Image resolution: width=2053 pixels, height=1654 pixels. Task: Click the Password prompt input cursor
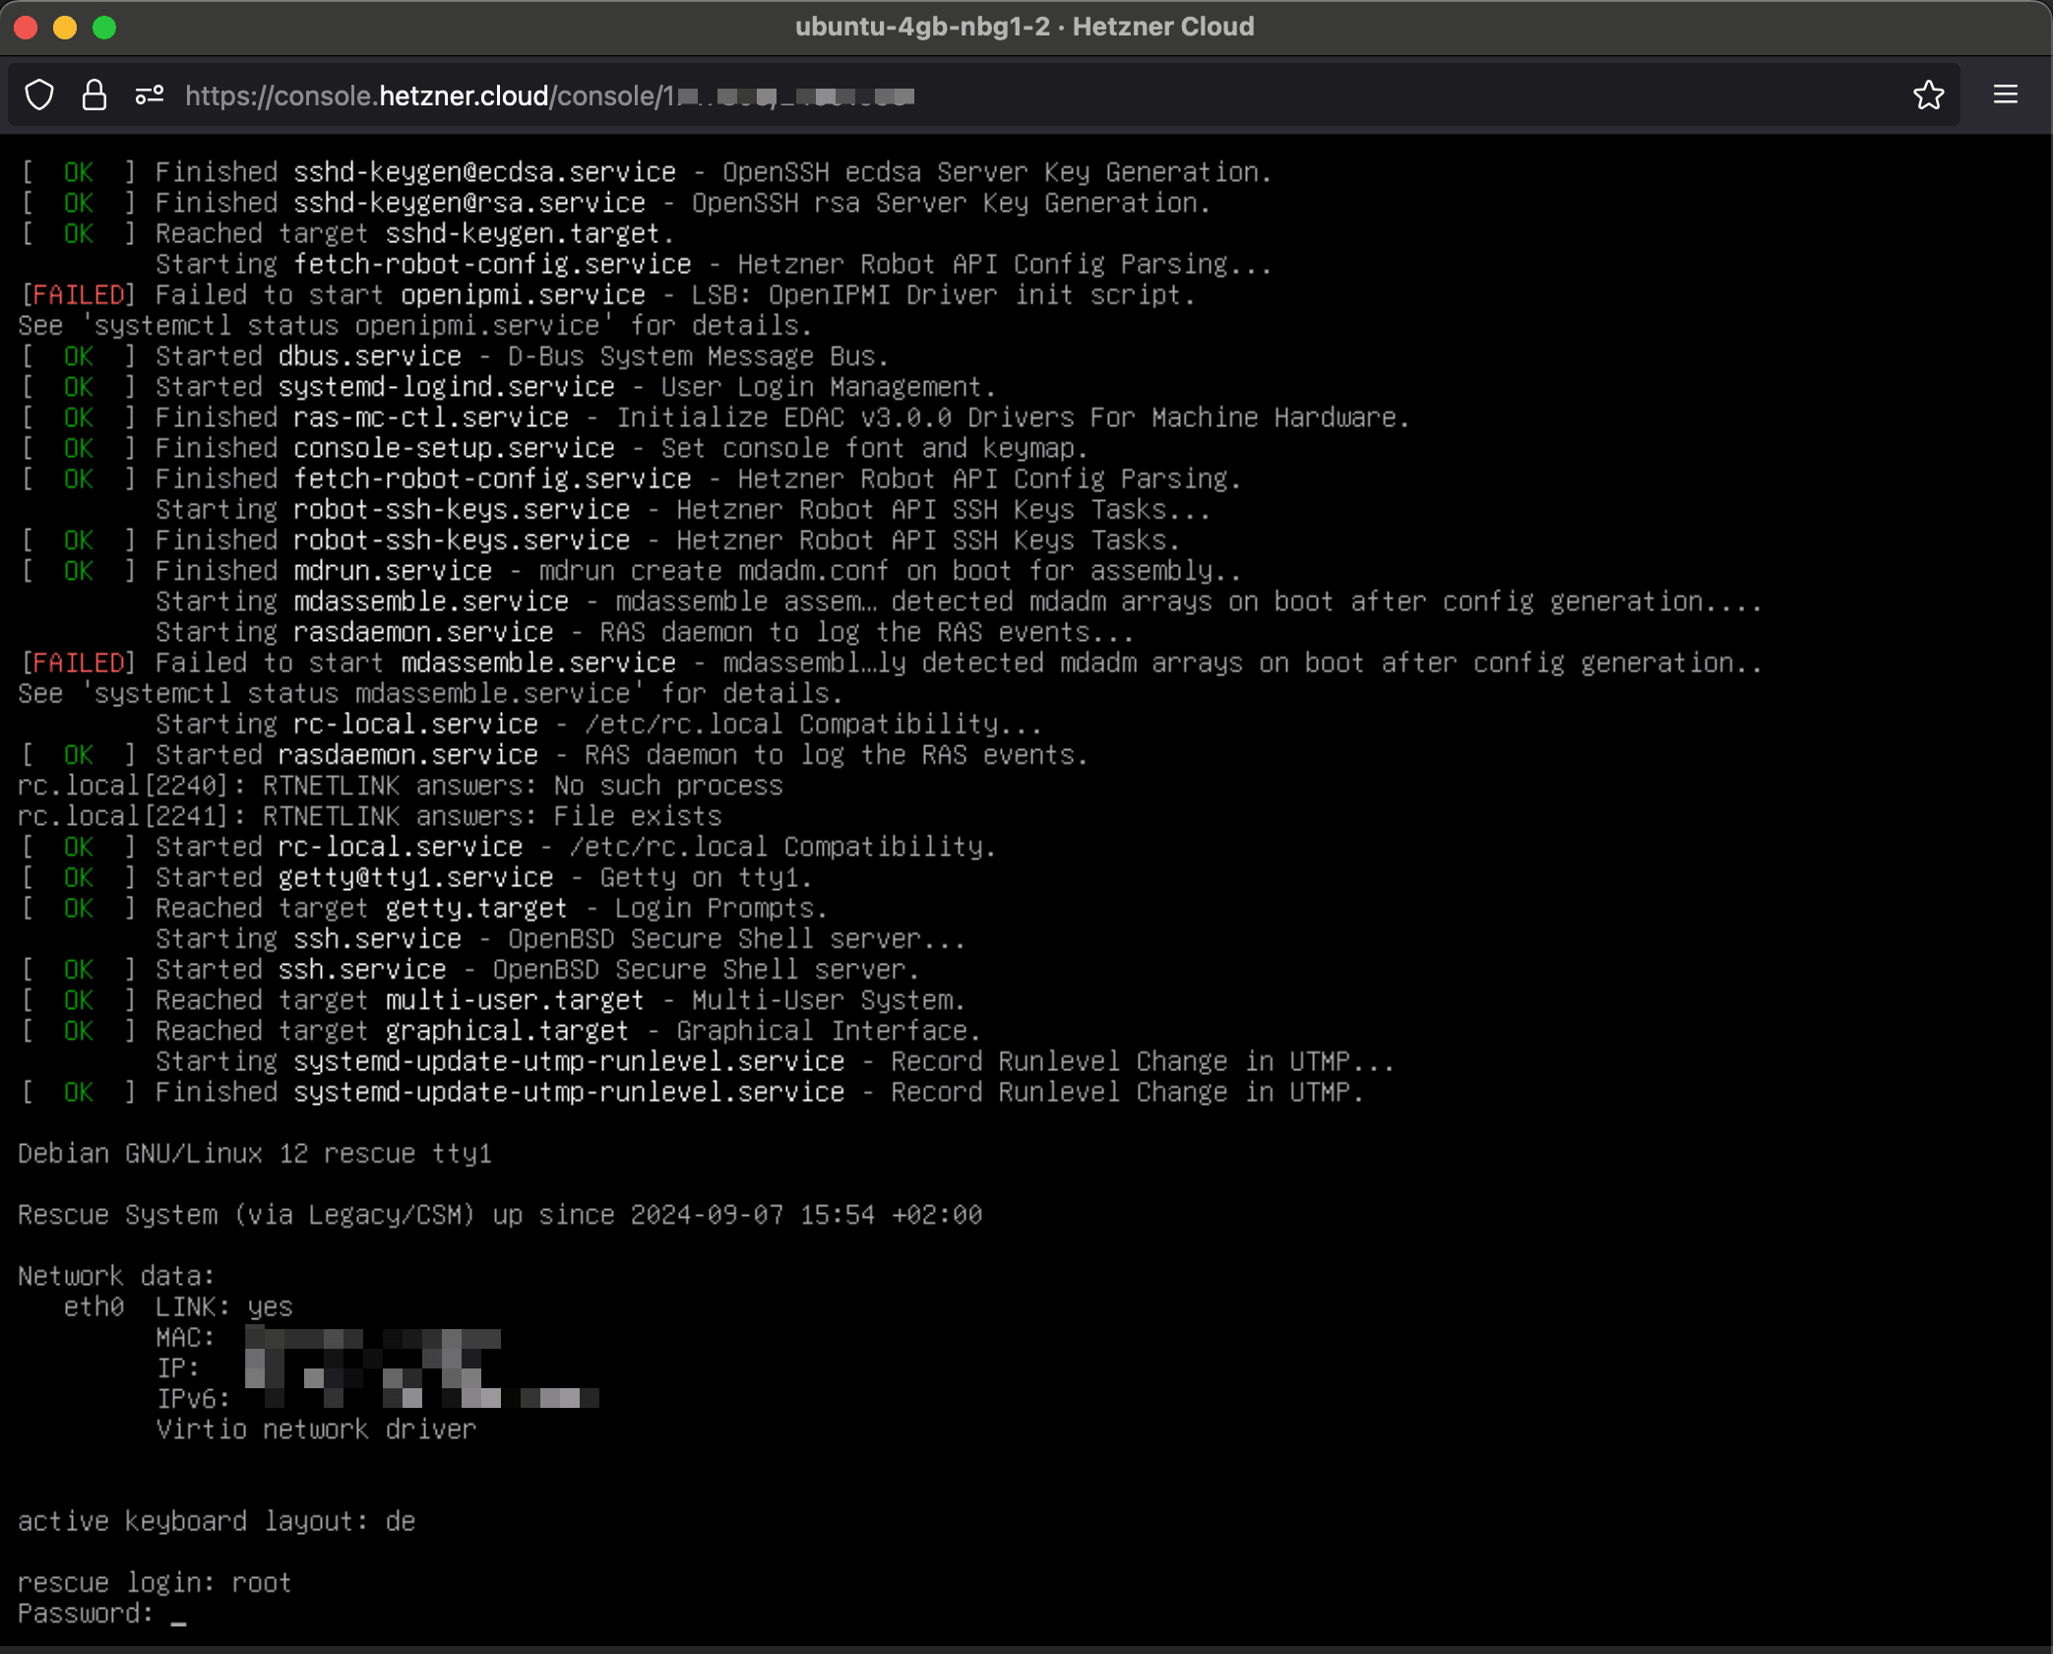[178, 1615]
